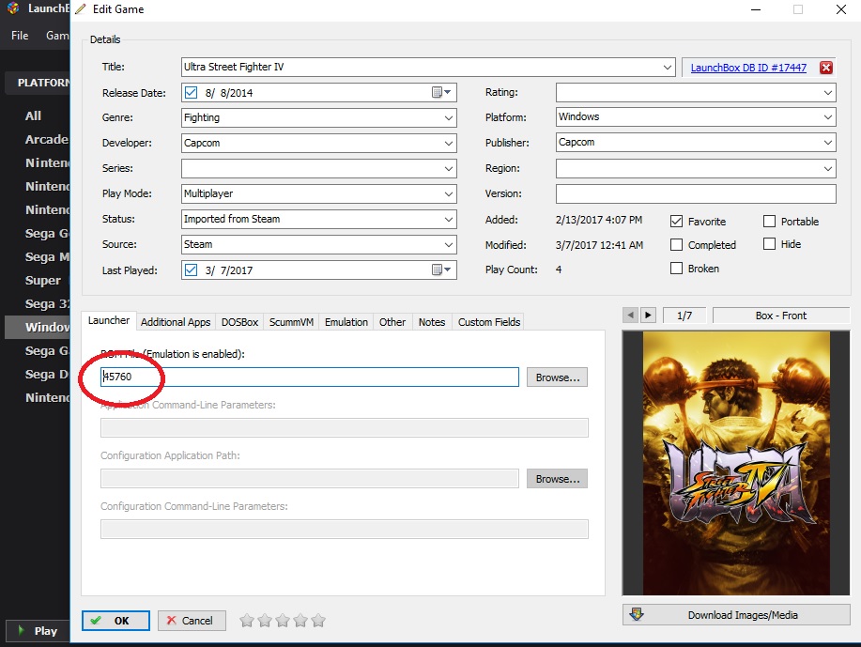Expand the Genre dropdown
The image size is (861, 647).
[x=449, y=117]
